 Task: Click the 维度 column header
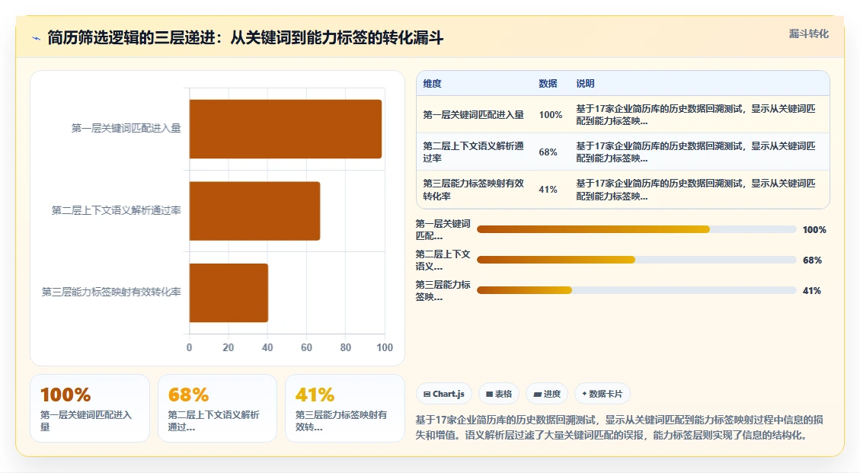(432, 84)
